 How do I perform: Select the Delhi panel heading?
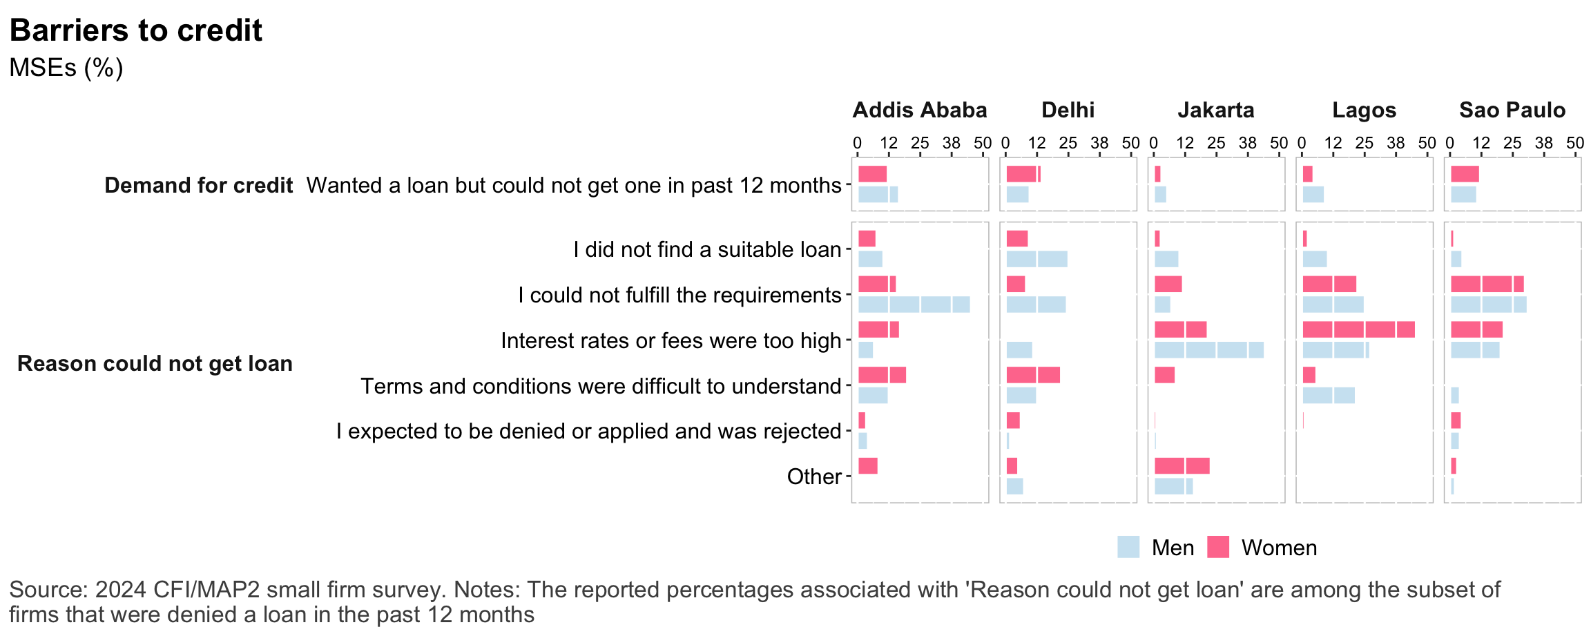[x=1068, y=110]
